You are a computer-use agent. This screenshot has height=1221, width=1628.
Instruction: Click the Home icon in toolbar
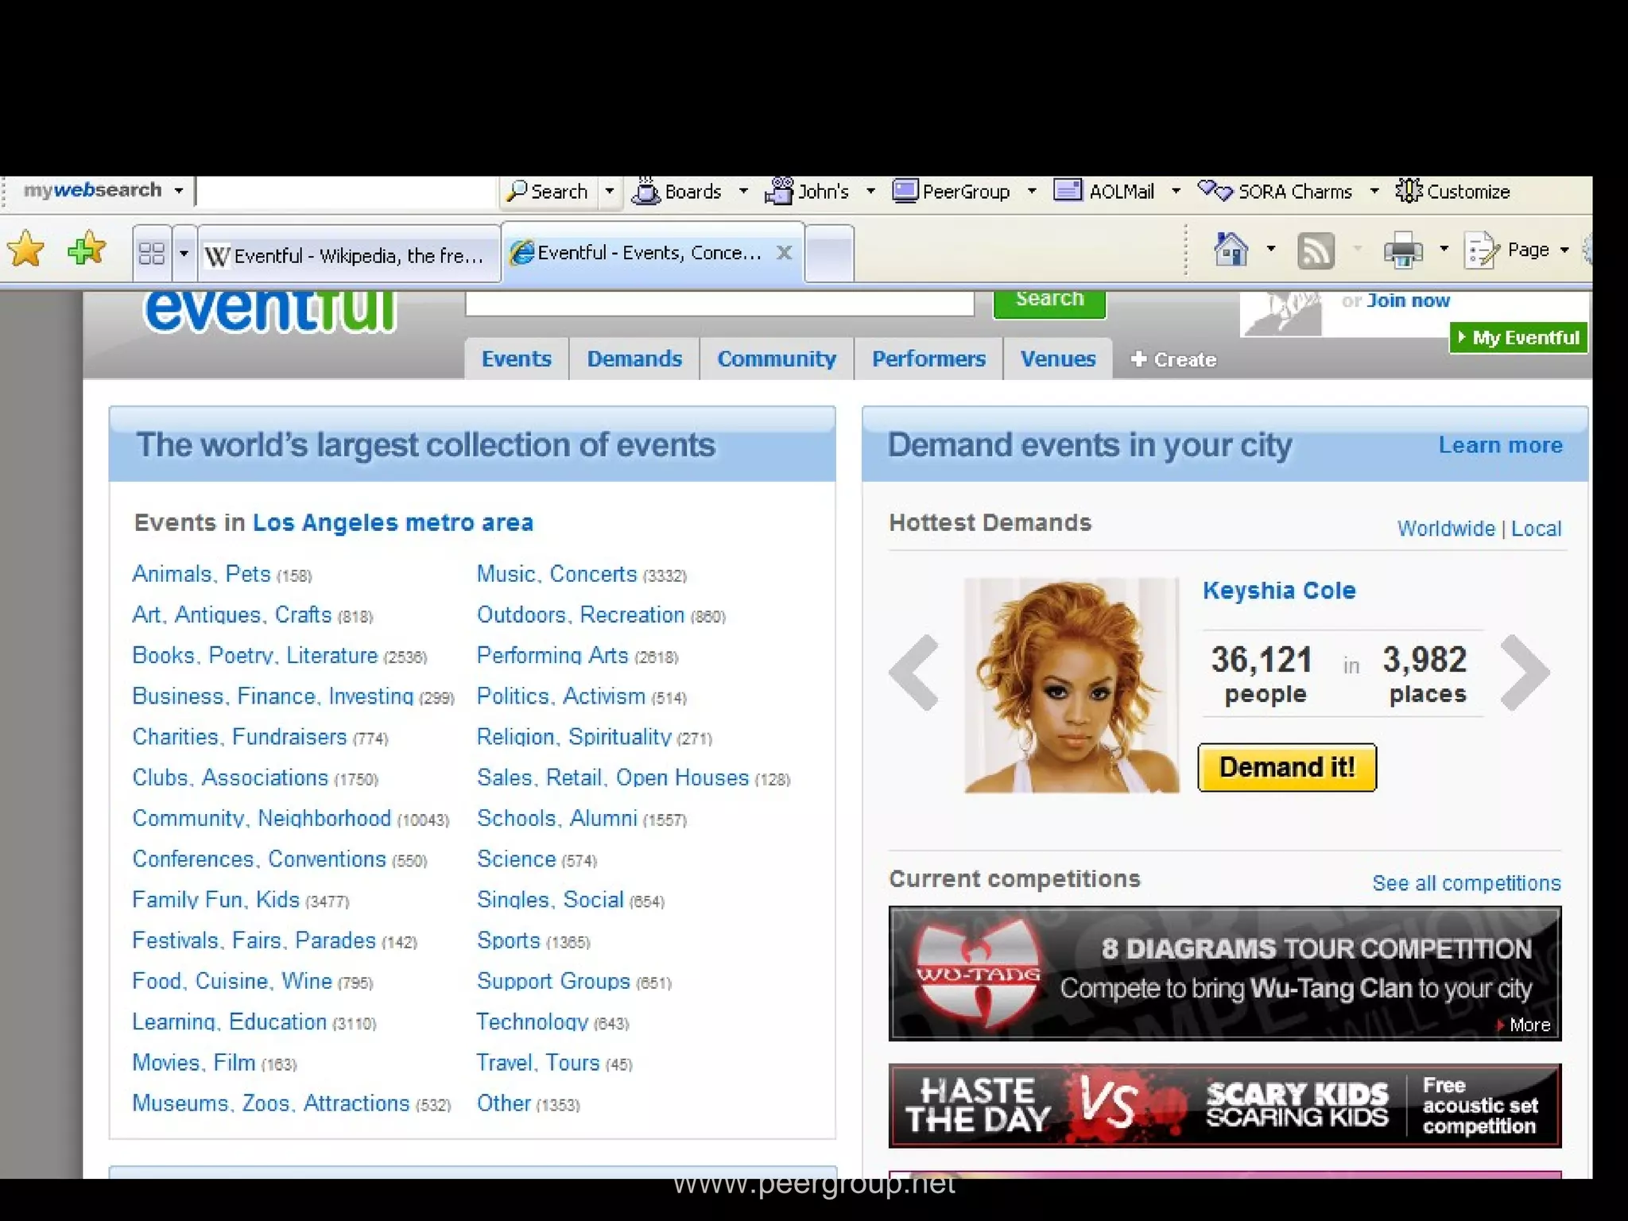pos(1231,250)
